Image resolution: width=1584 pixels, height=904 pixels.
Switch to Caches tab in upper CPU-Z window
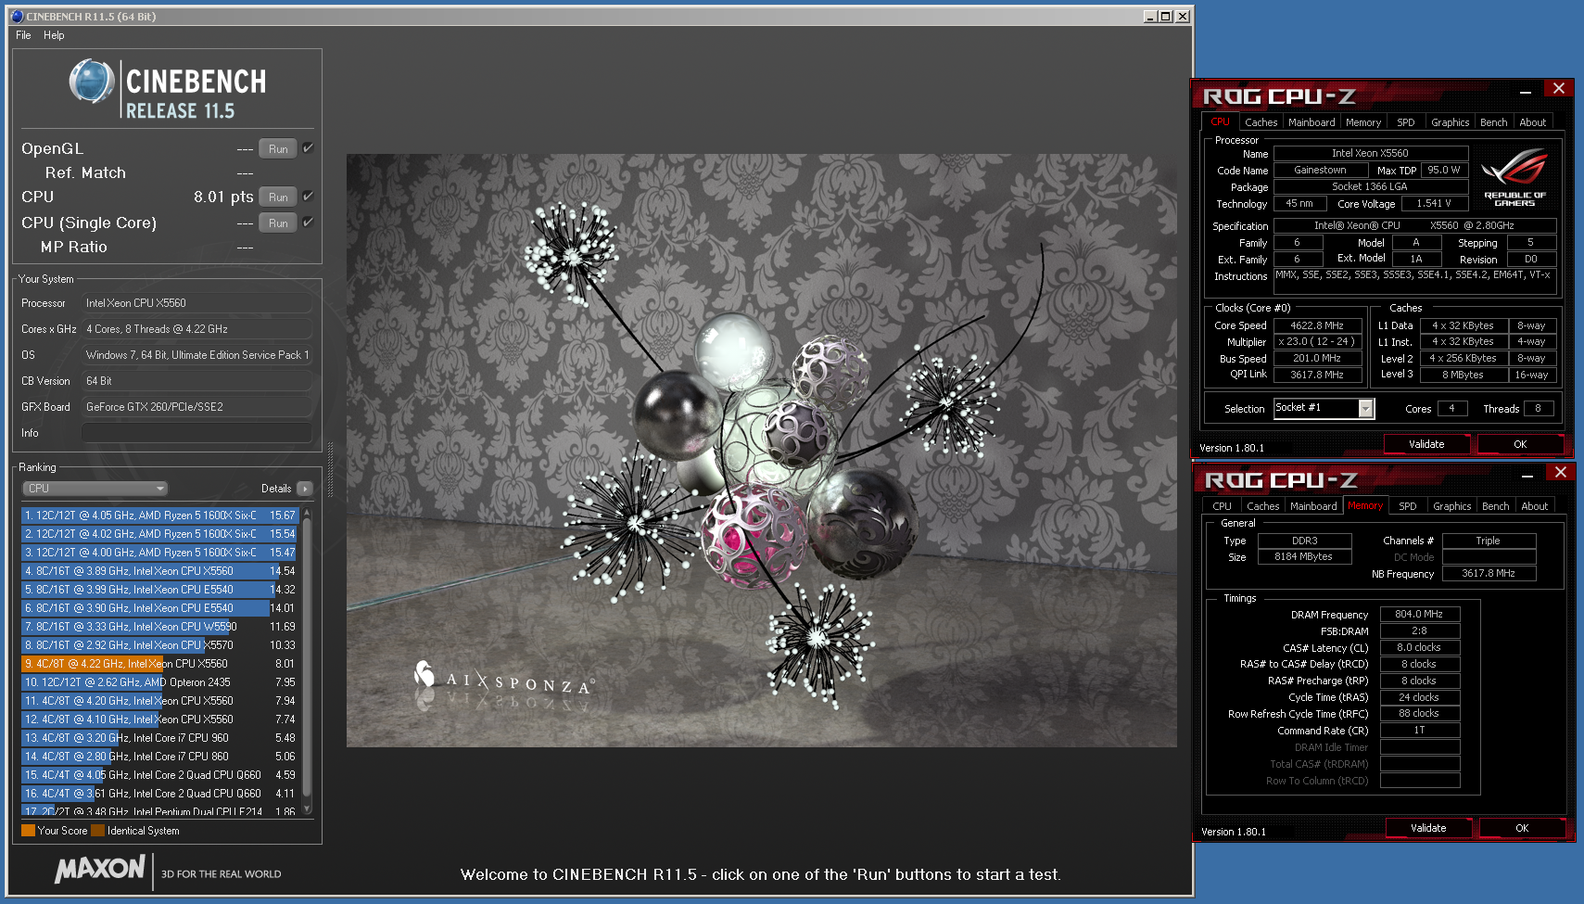1261,122
